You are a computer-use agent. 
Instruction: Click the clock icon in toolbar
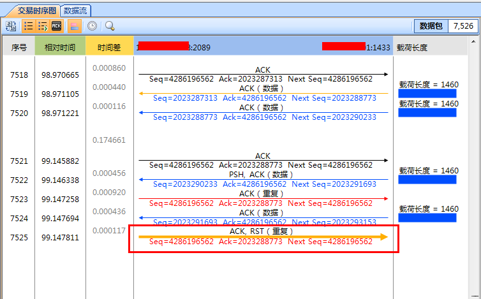[93, 26]
